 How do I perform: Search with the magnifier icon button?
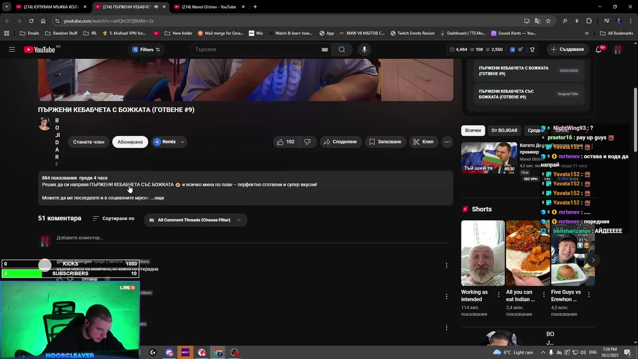[x=341, y=49]
